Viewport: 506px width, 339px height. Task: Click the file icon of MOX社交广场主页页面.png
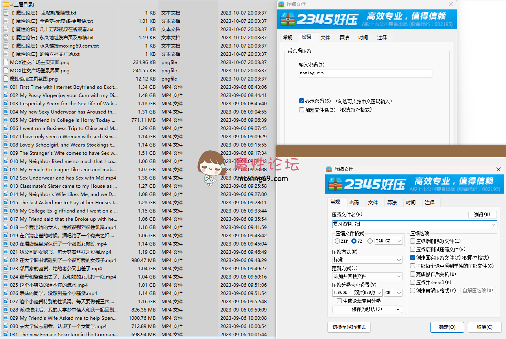tap(6, 62)
